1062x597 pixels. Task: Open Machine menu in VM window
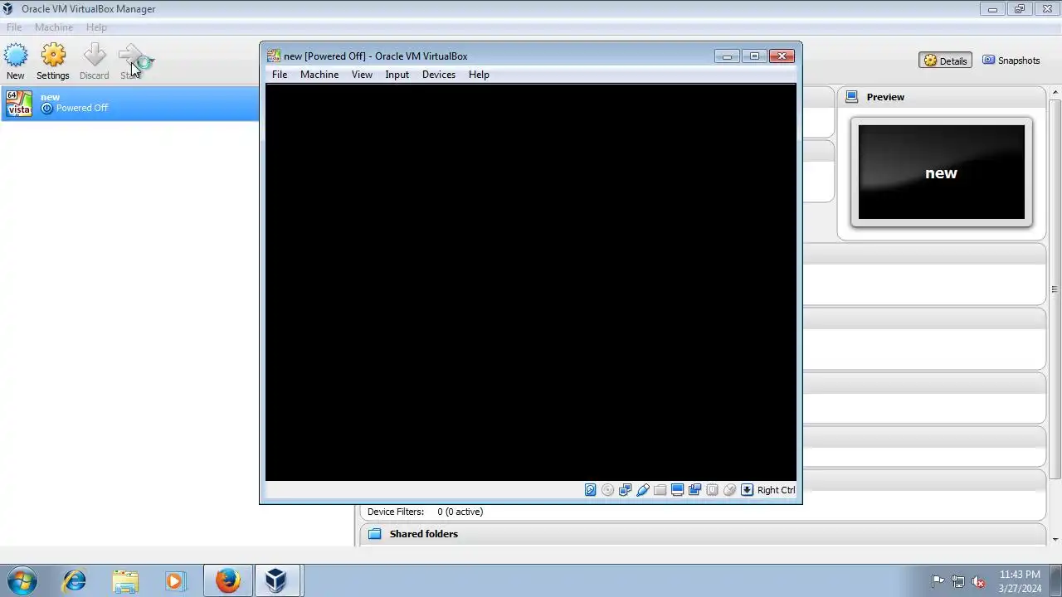point(319,75)
